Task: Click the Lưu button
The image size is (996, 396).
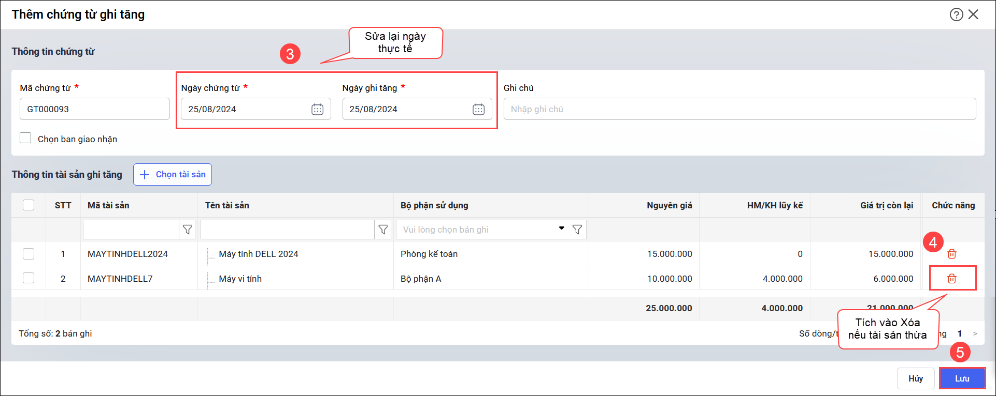Action: (x=962, y=378)
